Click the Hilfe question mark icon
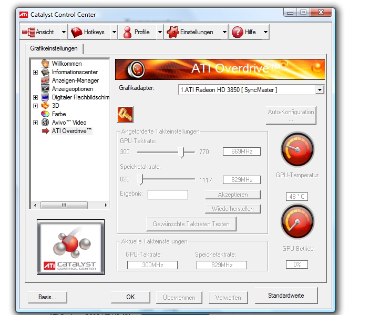Screen dimensions: 369x315 [x=237, y=32]
